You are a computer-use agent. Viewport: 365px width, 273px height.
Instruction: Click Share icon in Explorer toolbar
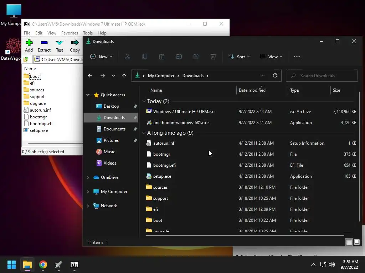pos(196,57)
